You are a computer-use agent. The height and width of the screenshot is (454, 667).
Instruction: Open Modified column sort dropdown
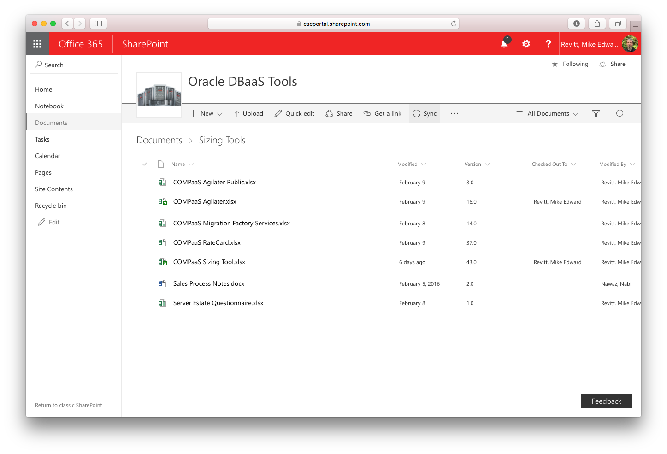pyautogui.click(x=424, y=164)
